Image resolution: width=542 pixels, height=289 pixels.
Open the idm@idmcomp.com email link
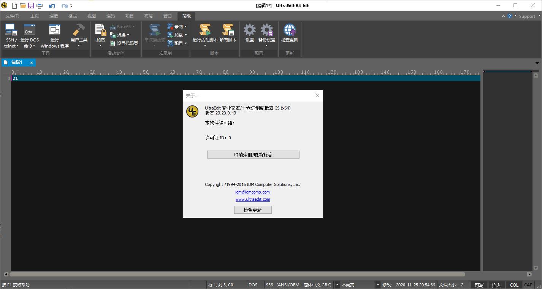pyautogui.click(x=252, y=192)
